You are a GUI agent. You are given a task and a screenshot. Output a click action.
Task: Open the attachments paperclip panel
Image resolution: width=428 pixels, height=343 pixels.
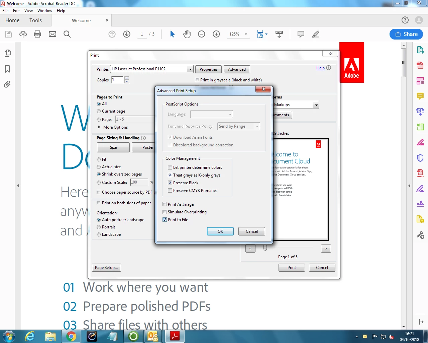[x=7, y=84]
